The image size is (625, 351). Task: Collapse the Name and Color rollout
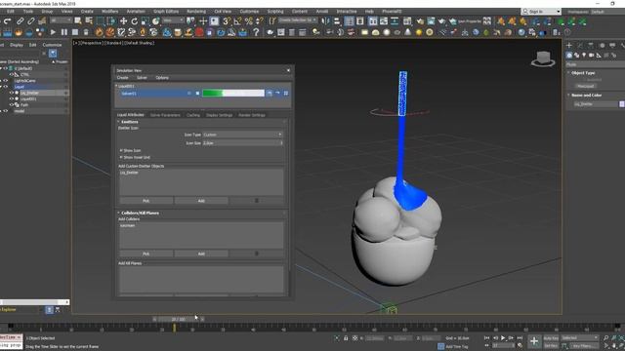click(x=568, y=96)
